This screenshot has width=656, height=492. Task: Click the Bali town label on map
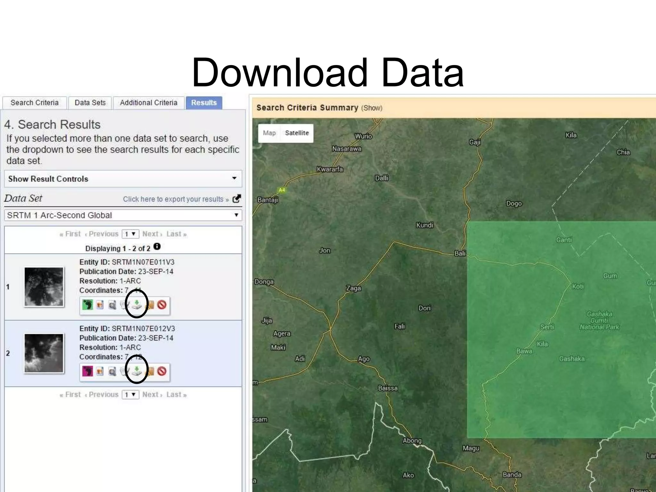(460, 253)
